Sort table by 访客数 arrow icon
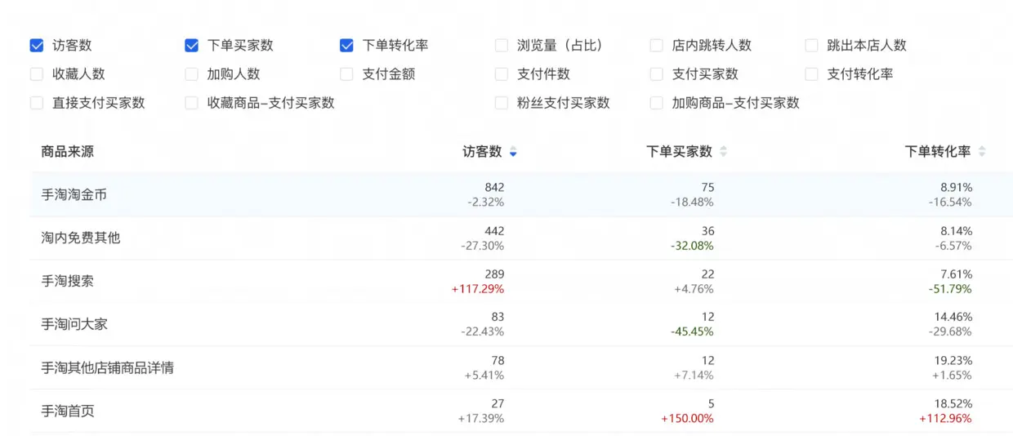The width and height of the screenshot is (1013, 436). pos(513,152)
